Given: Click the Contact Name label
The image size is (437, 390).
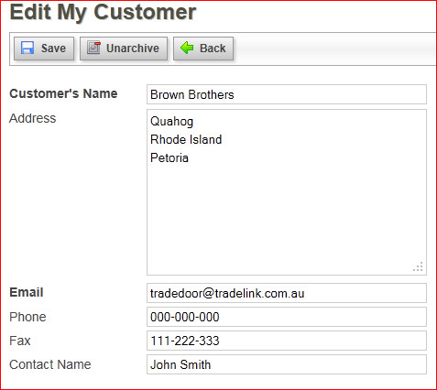Looking at the screenshot, I should click(x=50, y=364).
